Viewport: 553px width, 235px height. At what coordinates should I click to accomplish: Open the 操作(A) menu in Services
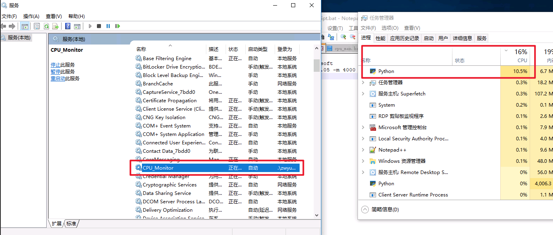31,16
